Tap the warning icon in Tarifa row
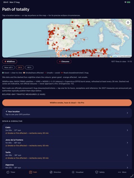 tap(6, 158)
